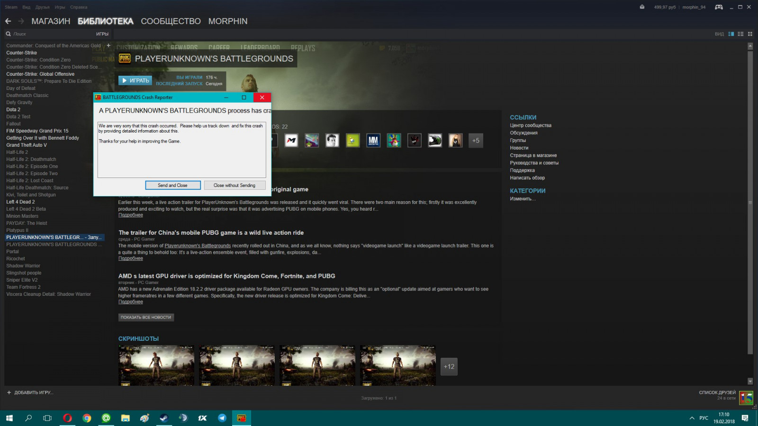Open the ИГРЫ library filter dropdown

tap(102, 34)
